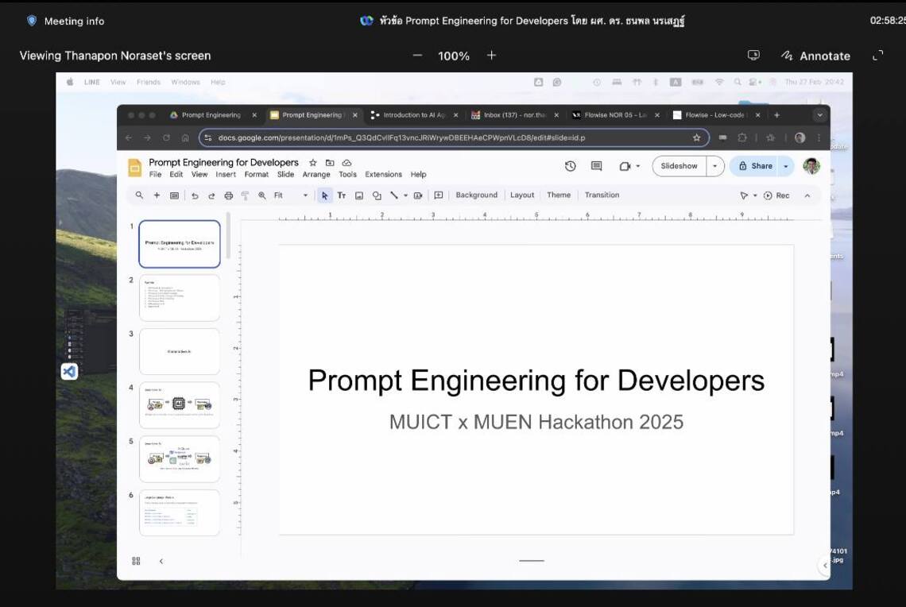906x607 pixels.
Task: Open version history clock icon
Action: pyautogui.click(x=570, y=166)
